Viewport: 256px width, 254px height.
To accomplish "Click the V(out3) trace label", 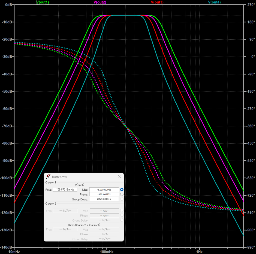I will [x=157, y=2].
